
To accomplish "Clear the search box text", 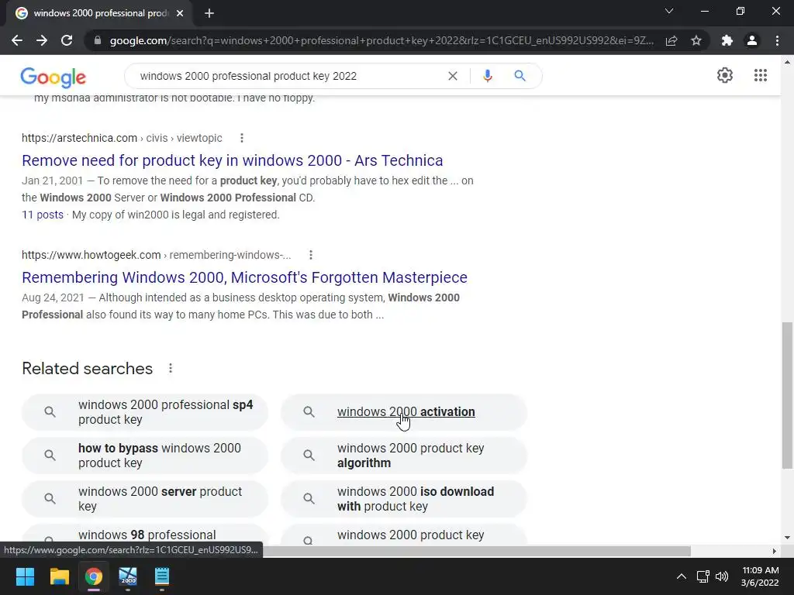I will pyautogui.click(x=453, y=76).
